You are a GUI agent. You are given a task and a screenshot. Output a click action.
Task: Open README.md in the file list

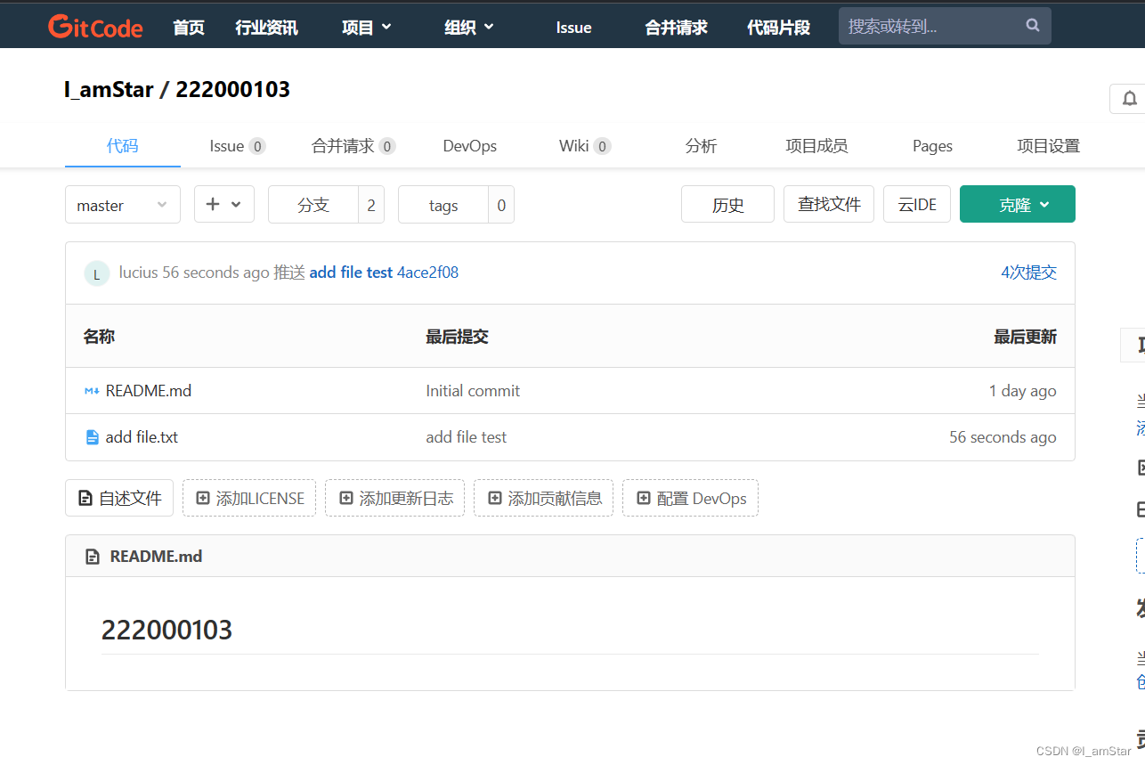coord(149,391)
